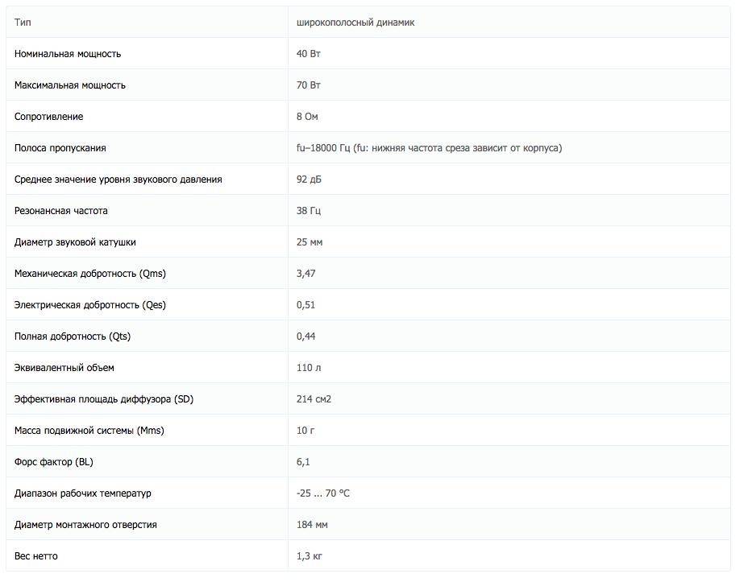Click the "Механическая добротность (Qms)" label

(90, 274)
